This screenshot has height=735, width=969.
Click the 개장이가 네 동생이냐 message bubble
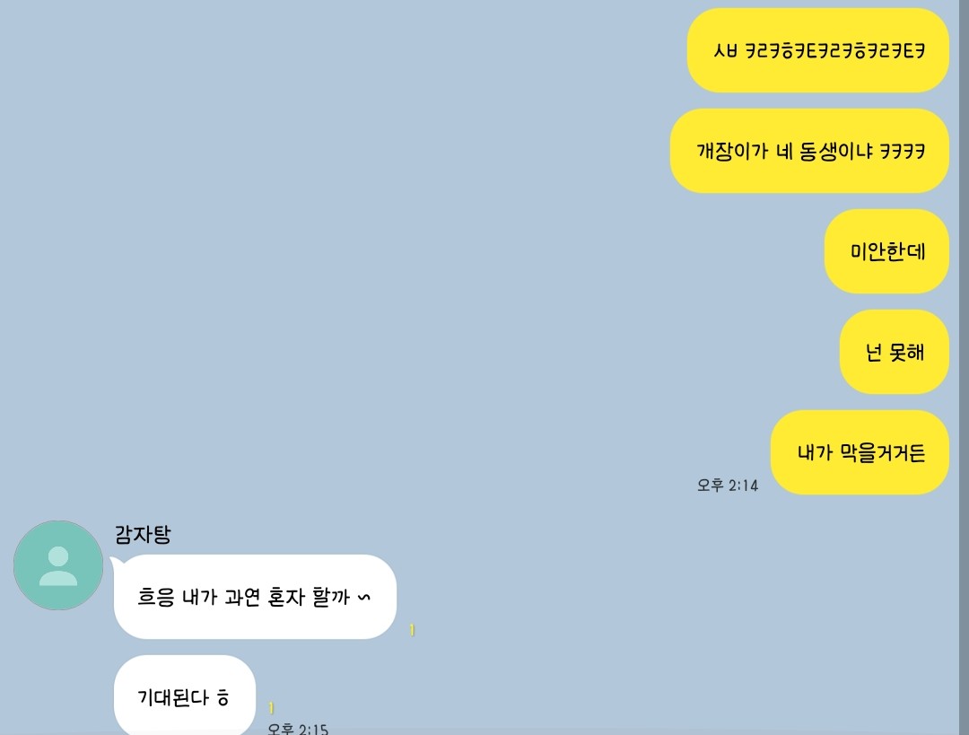809,151
